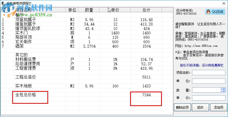228x117 pixels.
Task: Click quantity cell 43.4
Action: pyautogui.click(x=89, y=29)
